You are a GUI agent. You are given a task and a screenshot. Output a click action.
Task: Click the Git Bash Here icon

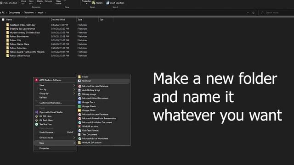(37, 120)
